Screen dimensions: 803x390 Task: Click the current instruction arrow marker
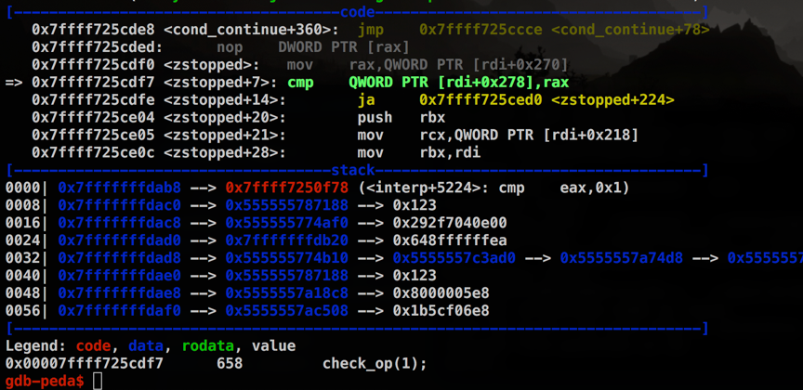[13, 83]
